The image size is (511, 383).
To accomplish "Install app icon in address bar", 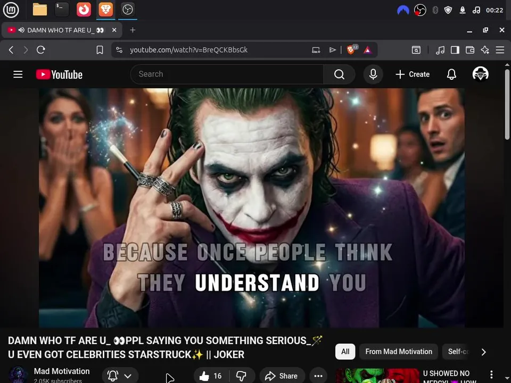I will pos(316,50).
